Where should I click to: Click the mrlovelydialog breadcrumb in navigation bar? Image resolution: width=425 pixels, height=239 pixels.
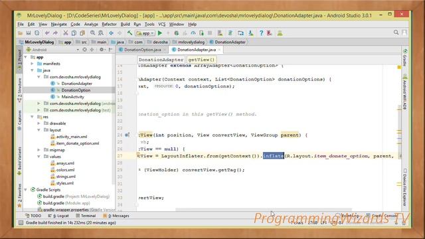click(191, 42)
